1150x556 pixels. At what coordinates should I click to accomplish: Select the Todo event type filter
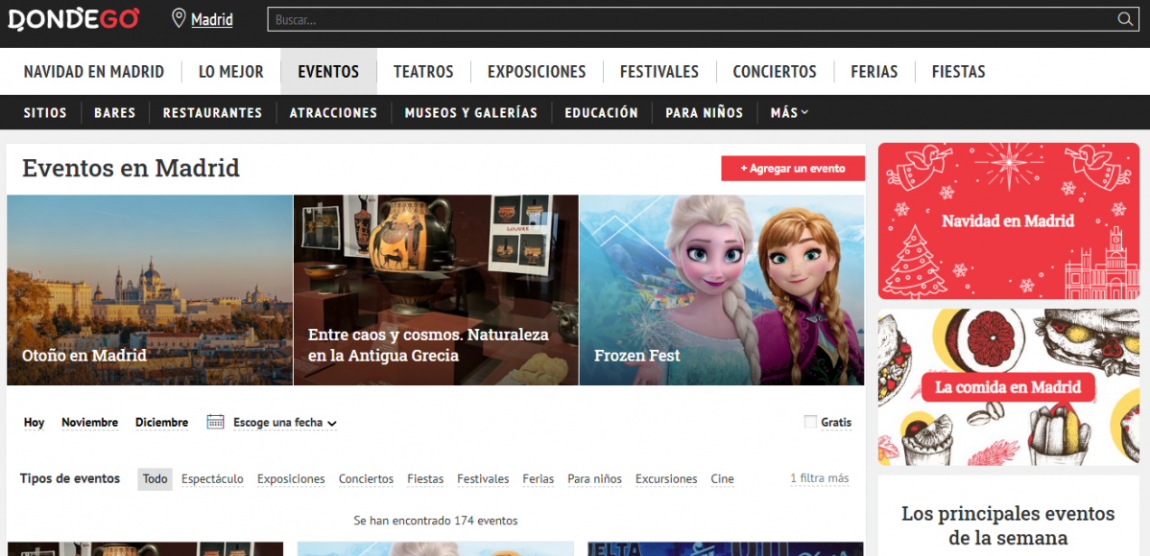[155, 479]
